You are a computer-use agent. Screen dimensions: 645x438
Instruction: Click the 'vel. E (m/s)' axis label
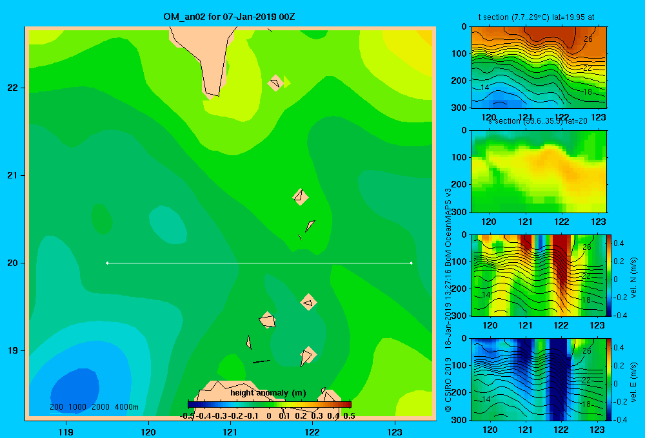point(633,381)
